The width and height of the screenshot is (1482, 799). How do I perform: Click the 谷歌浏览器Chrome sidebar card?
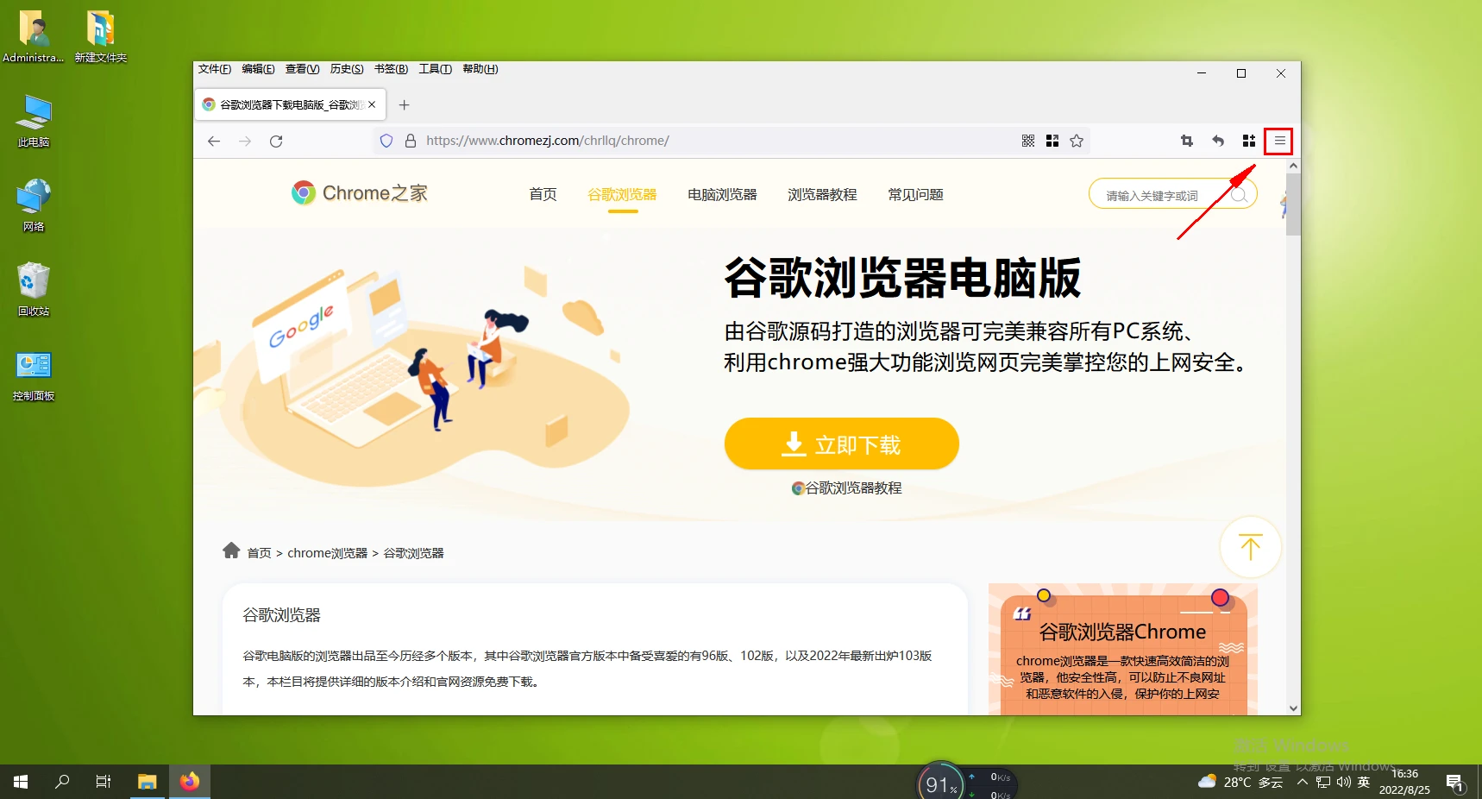(1122, 650)
